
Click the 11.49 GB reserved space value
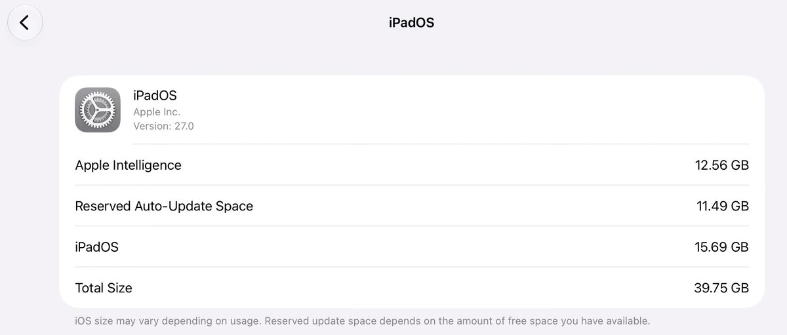click(x=722, y=206)
